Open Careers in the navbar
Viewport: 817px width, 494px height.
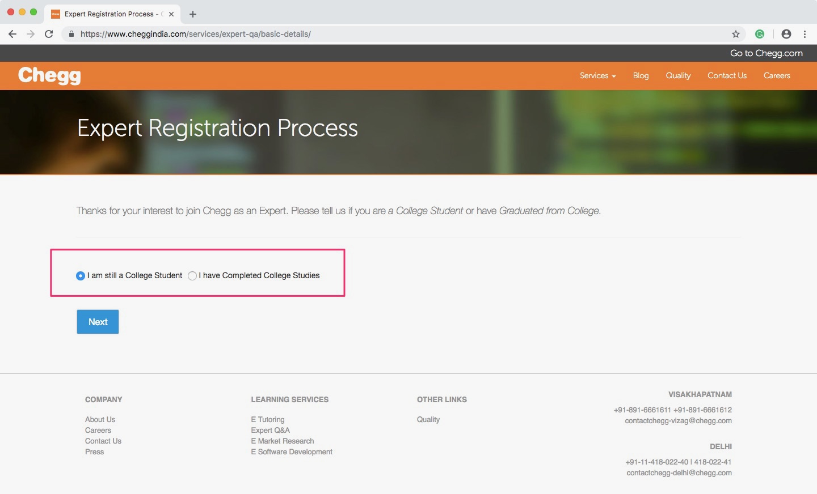coord(777,76)
